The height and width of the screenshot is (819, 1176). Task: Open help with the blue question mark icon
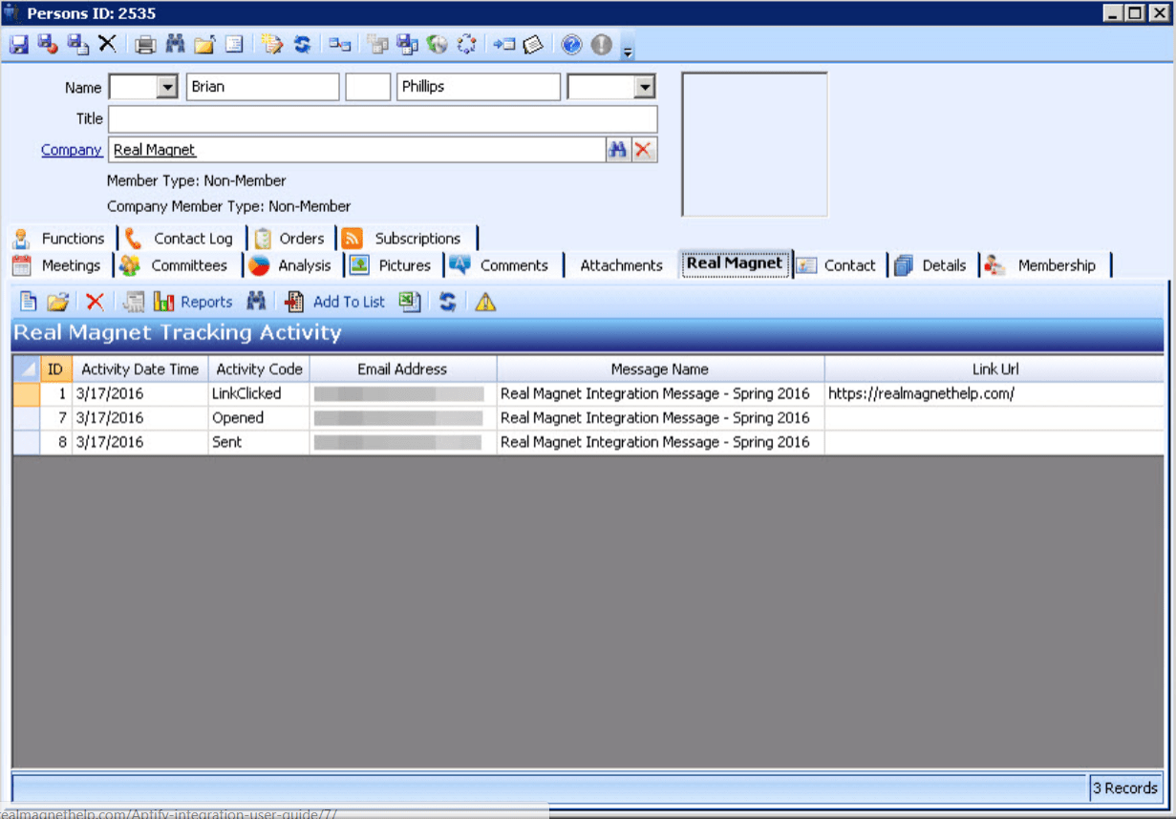click(x=571, y=44)
